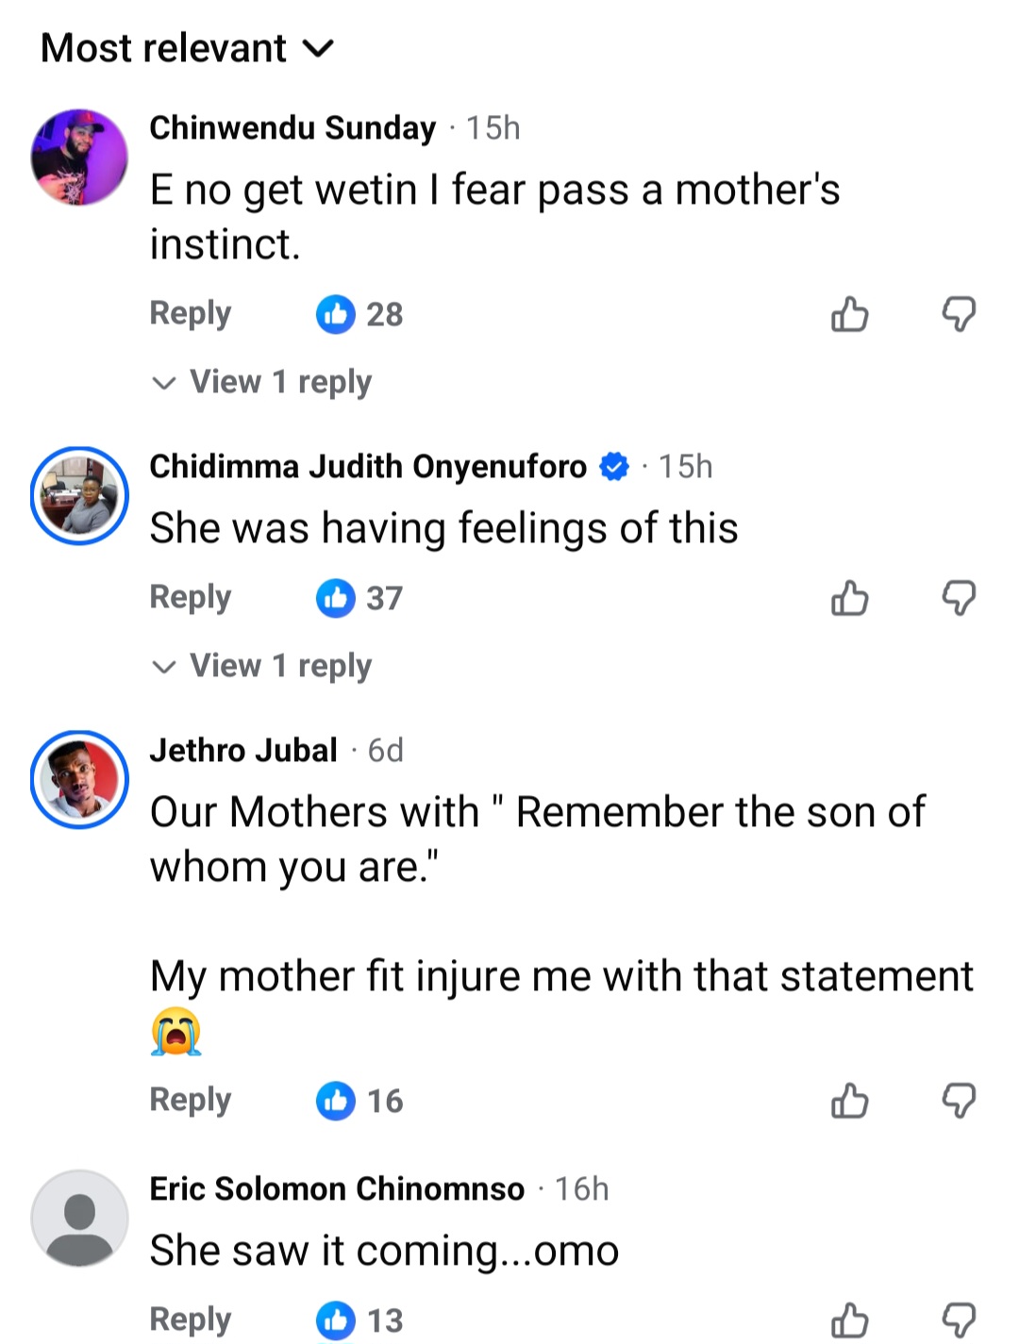Click Reply under Jethro Jubal's comment
This screenshot has height=1344, width=1019.
(190, 1100)
